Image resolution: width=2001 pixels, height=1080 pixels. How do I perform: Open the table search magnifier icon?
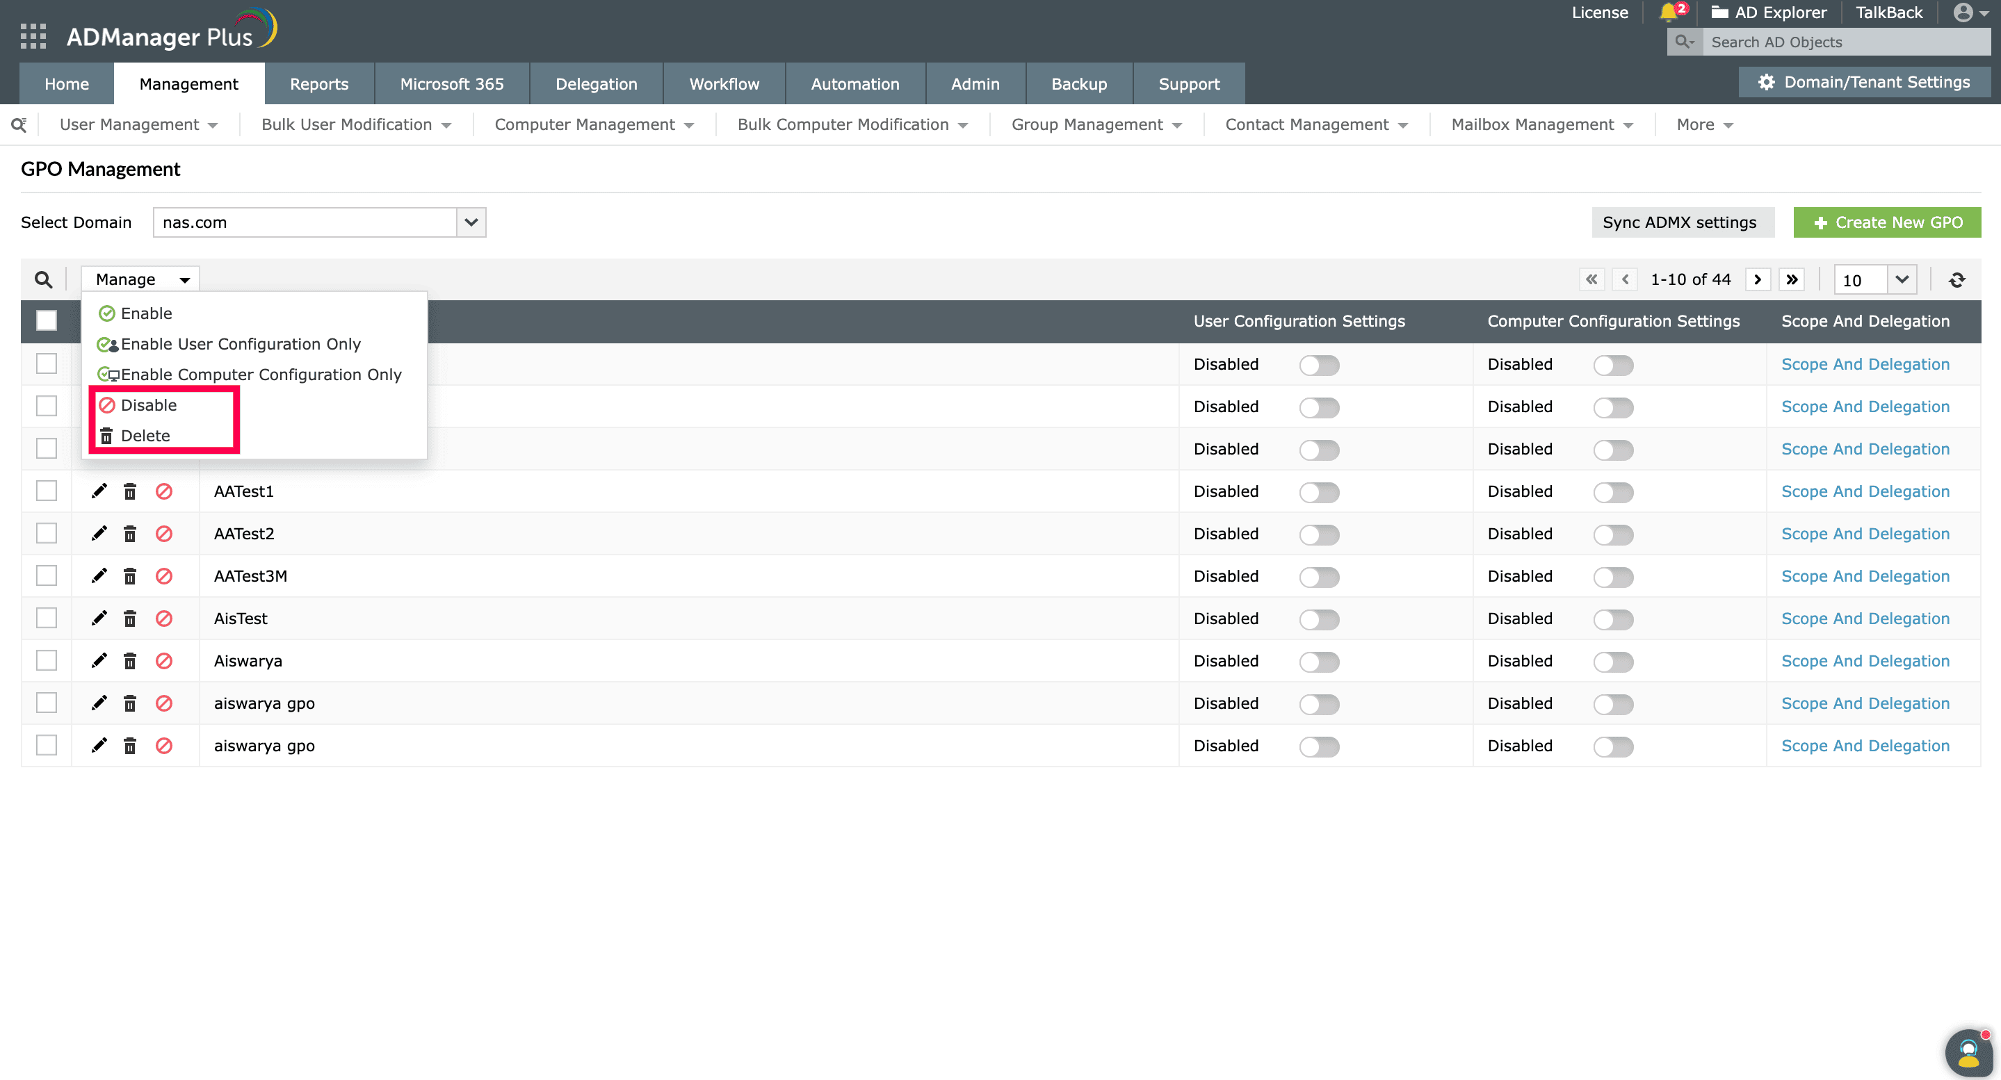click(42, 279)
